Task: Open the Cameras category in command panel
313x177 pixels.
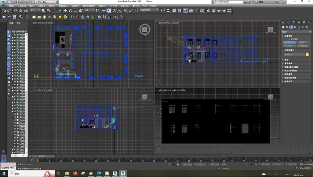Action: click(295, 27)
